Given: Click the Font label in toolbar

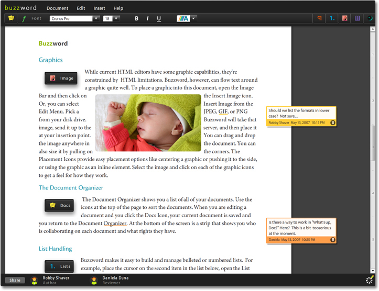Looking at the screenshot, I should click(36, 18).
